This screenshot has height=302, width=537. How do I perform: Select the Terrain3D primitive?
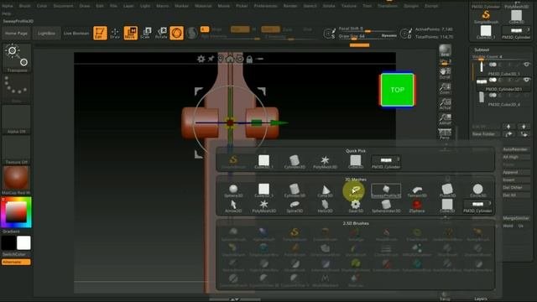(x=417, y=190)
